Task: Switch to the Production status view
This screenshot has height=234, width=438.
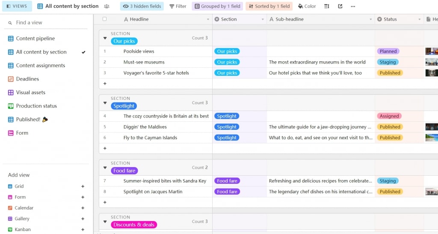Action: pos(36,106)
